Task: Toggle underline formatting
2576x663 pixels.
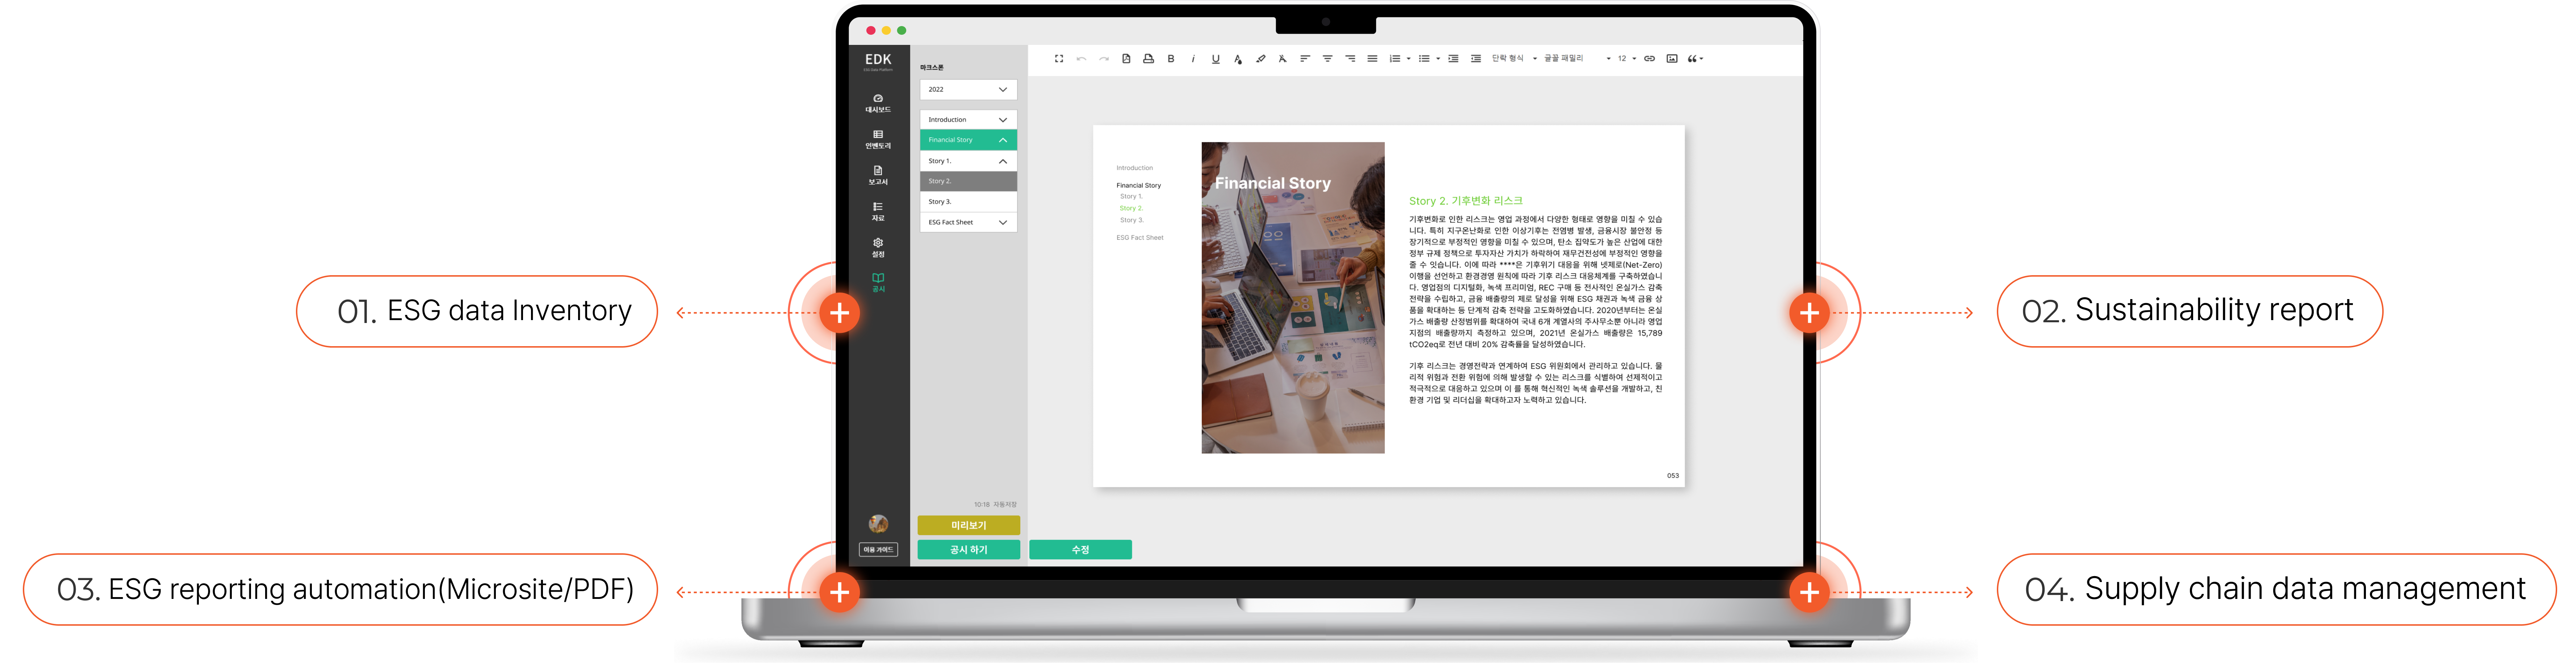Action: (x=1216, y=59)
